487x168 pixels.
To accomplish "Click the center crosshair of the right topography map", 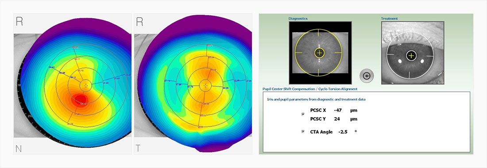I will [x=205, y=85].
